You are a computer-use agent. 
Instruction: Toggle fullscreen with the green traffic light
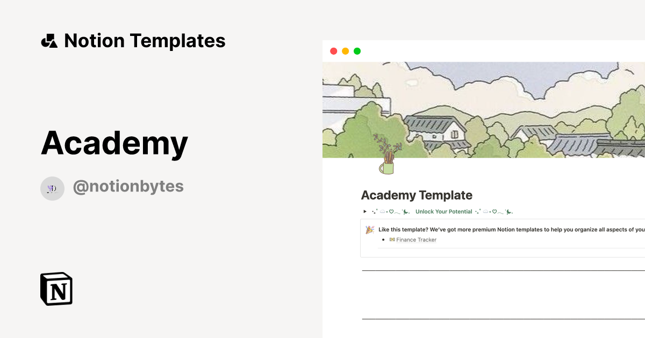[357, 50]
